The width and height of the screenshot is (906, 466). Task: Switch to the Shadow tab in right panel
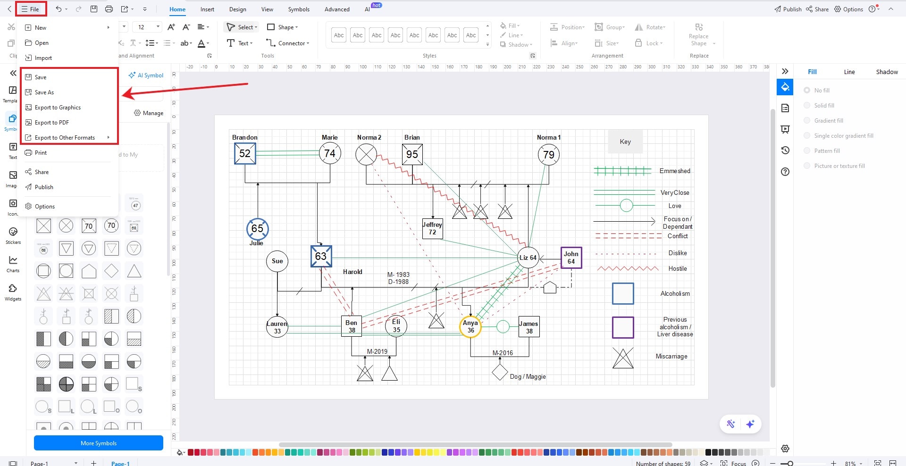point(887,72)
